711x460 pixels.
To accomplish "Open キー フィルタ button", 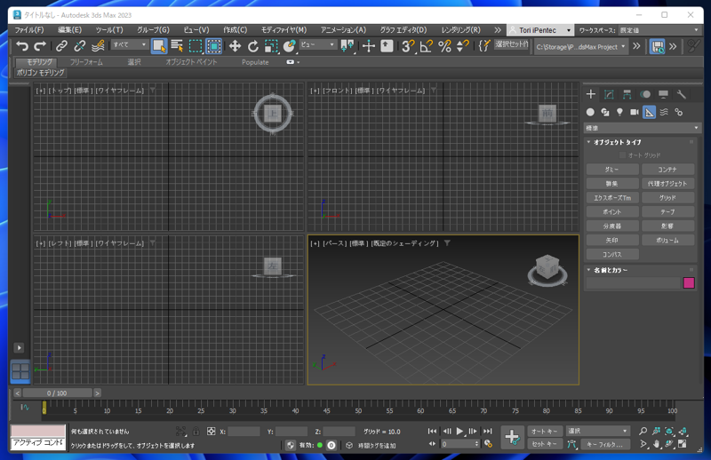I will (x=605, y=444).
